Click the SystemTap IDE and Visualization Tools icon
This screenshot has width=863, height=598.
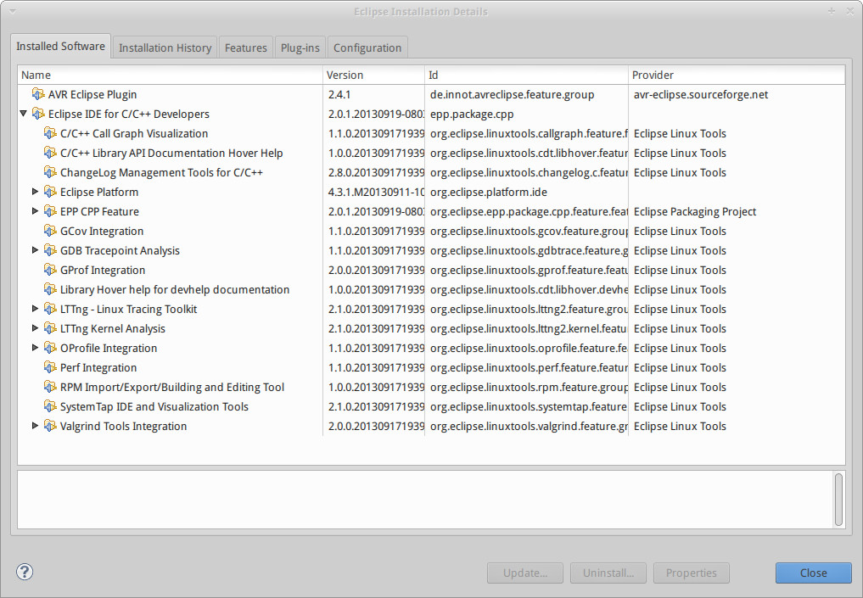click(x=51, y=407)
